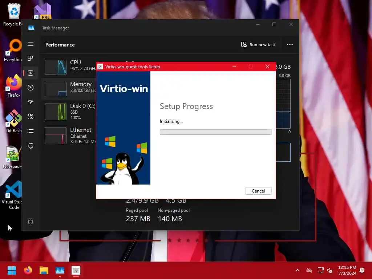Select Everything search desktop shortcut

point(13,50)
